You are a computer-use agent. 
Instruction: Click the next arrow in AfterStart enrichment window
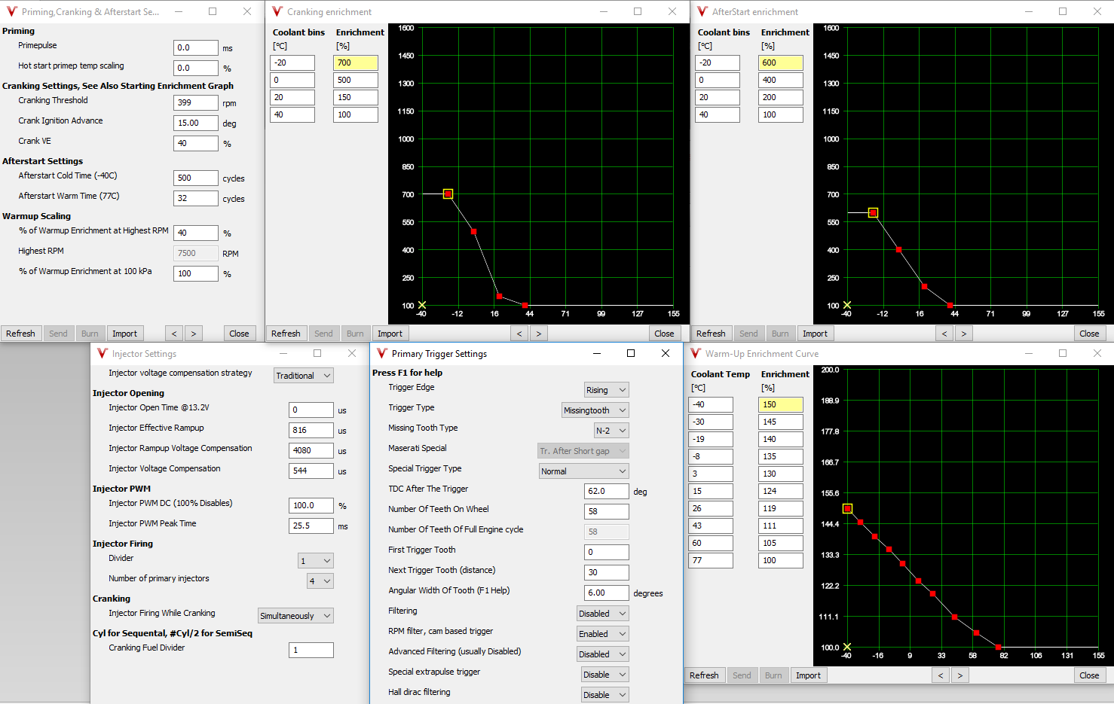pos(963,334)
